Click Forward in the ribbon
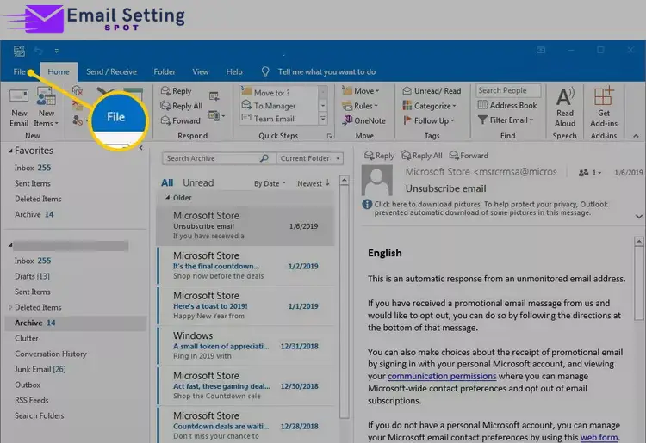The image size is (646, 443). tap(181, 120)
